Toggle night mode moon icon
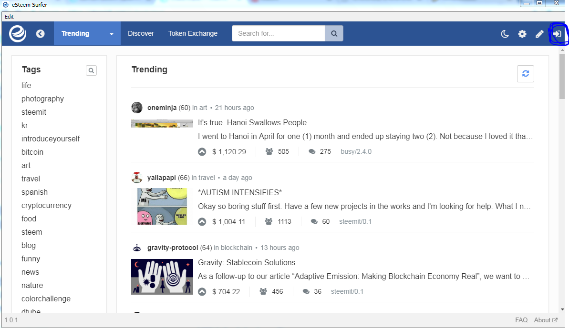 click(x=505, y=34)
